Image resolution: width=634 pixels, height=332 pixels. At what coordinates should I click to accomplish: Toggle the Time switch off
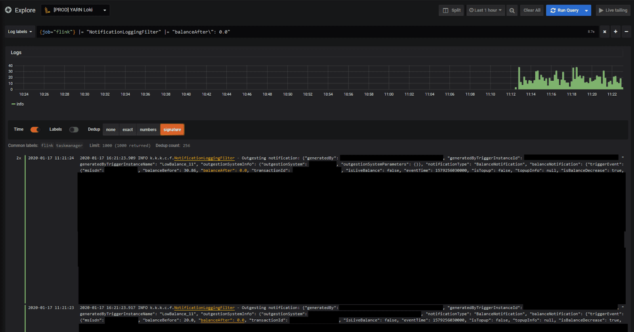35,129
